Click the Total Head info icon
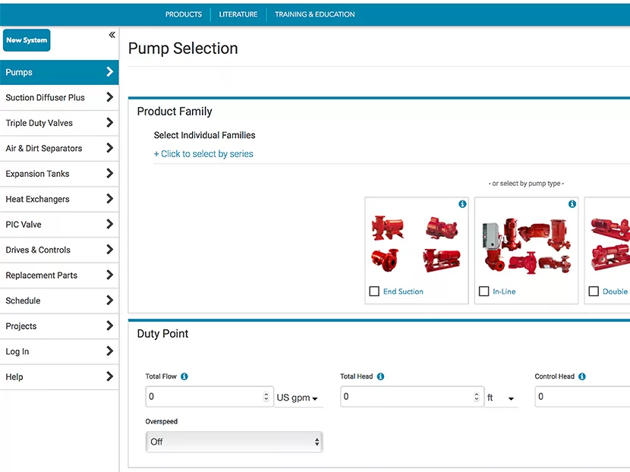 tap(380, 376)
